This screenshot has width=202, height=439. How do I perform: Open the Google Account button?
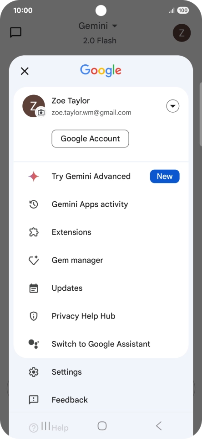(91, 139)
